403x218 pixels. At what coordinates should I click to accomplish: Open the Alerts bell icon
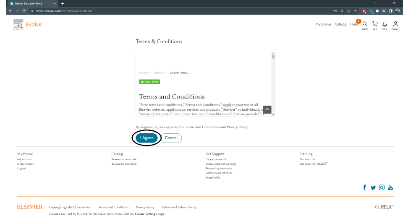tap(385, 24)
